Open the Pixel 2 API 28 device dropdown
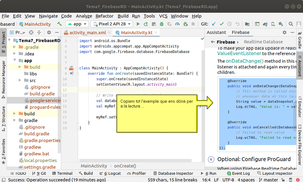The height and width of the screenshot is (182, 303). click(x=112, y=24)
